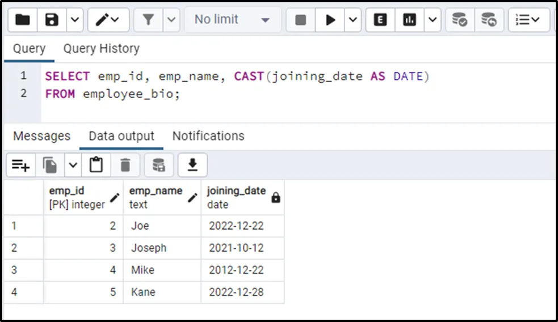
Task: Download results with the download icon
Action: point(192,165)
